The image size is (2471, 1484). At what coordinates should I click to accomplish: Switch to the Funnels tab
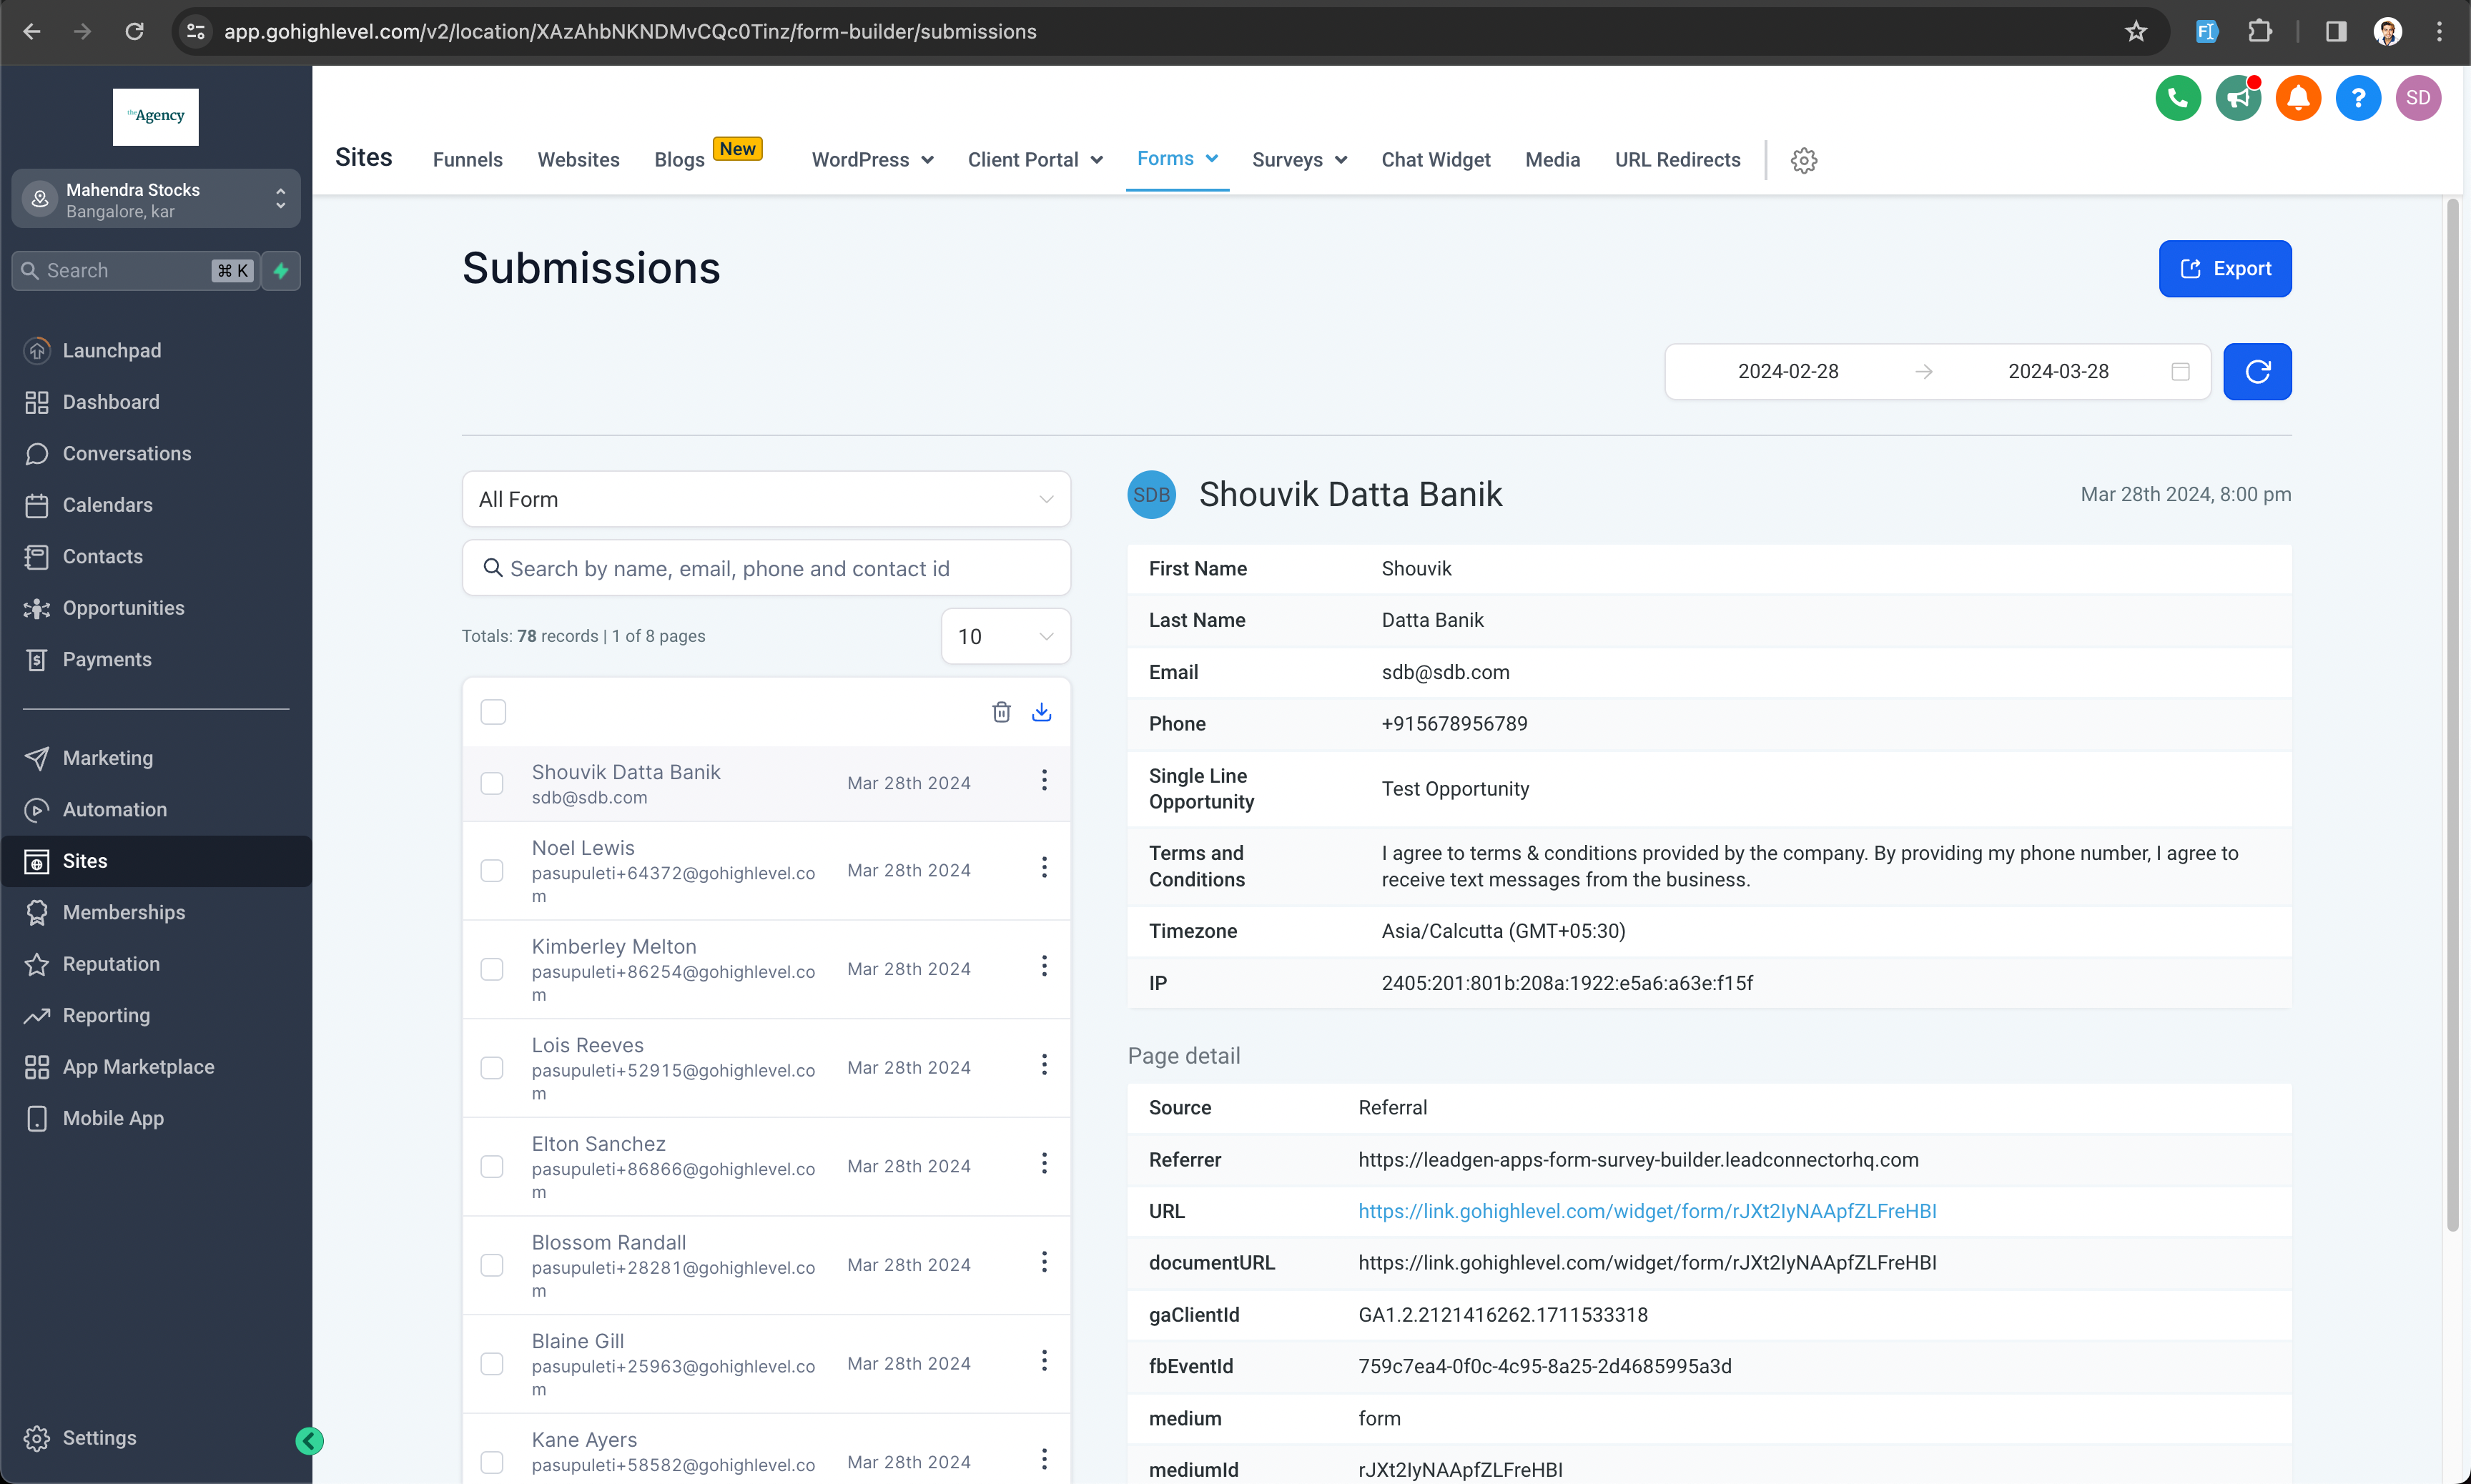pos(467,160)
